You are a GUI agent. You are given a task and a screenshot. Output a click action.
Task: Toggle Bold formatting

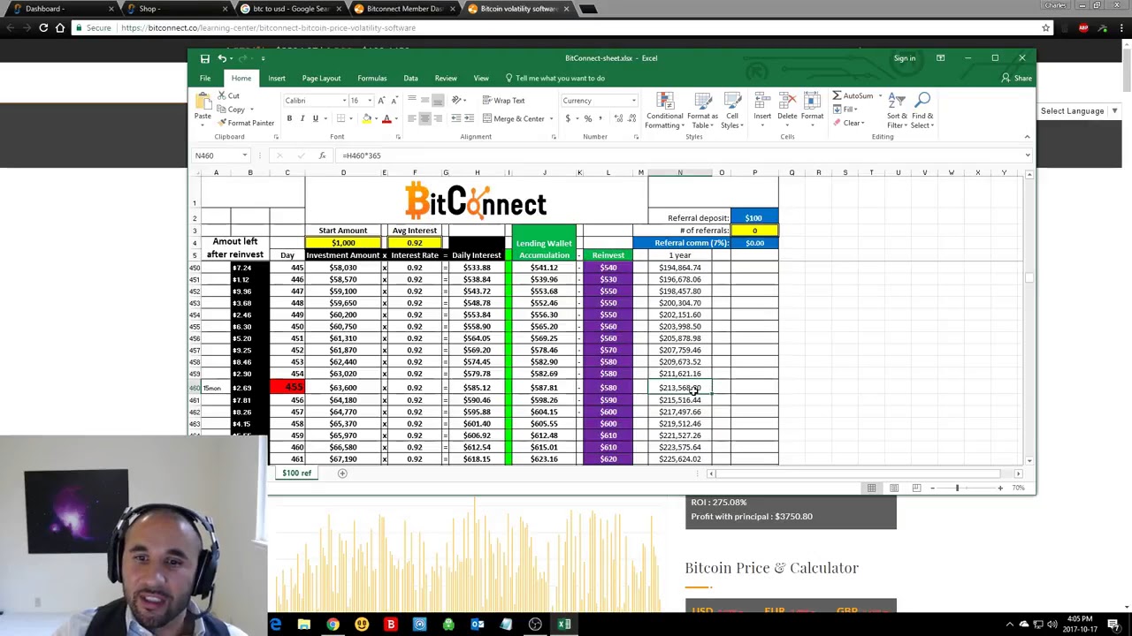click(x=289, y=118)
